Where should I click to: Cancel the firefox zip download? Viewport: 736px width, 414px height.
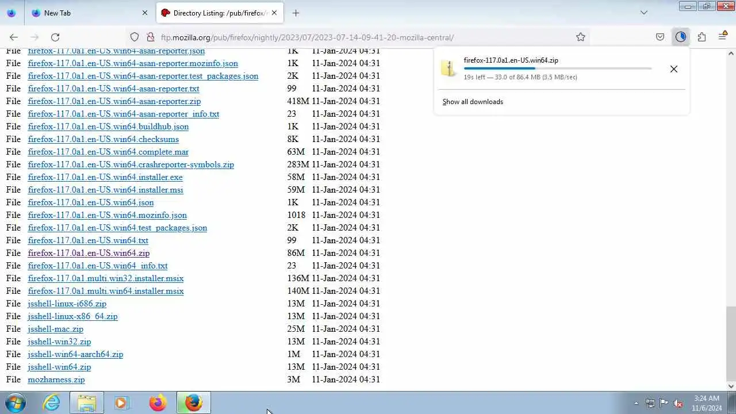(x=674, y=69)
